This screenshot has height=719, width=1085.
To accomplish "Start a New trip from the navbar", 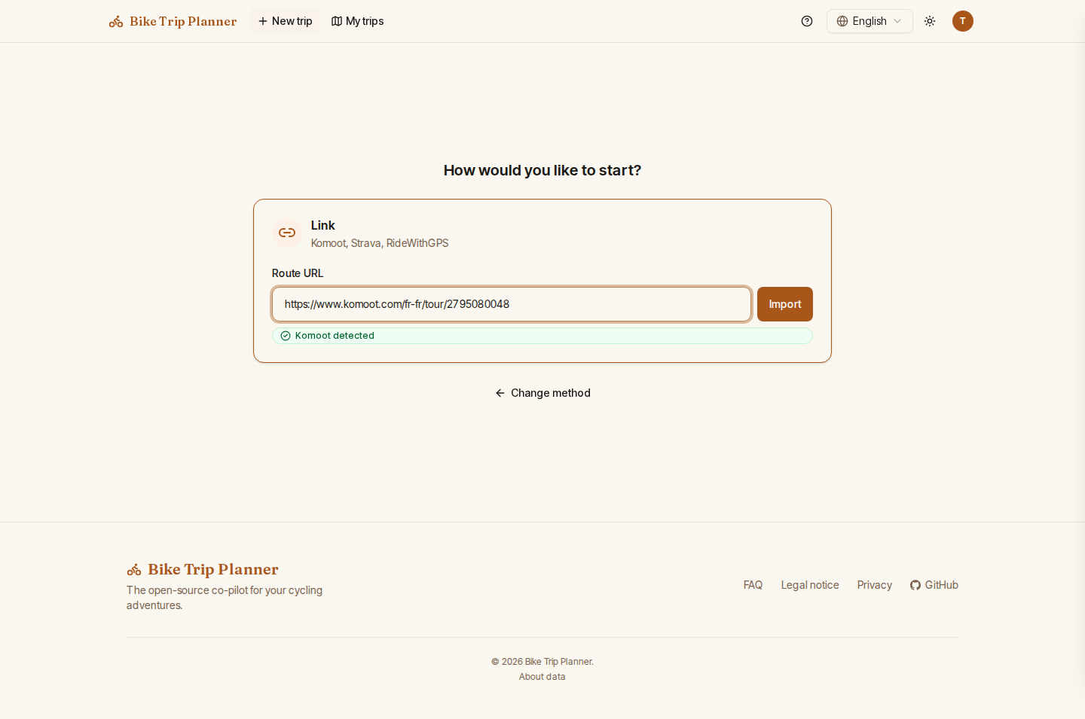I will pyautogui.click(x=285, y=21).
